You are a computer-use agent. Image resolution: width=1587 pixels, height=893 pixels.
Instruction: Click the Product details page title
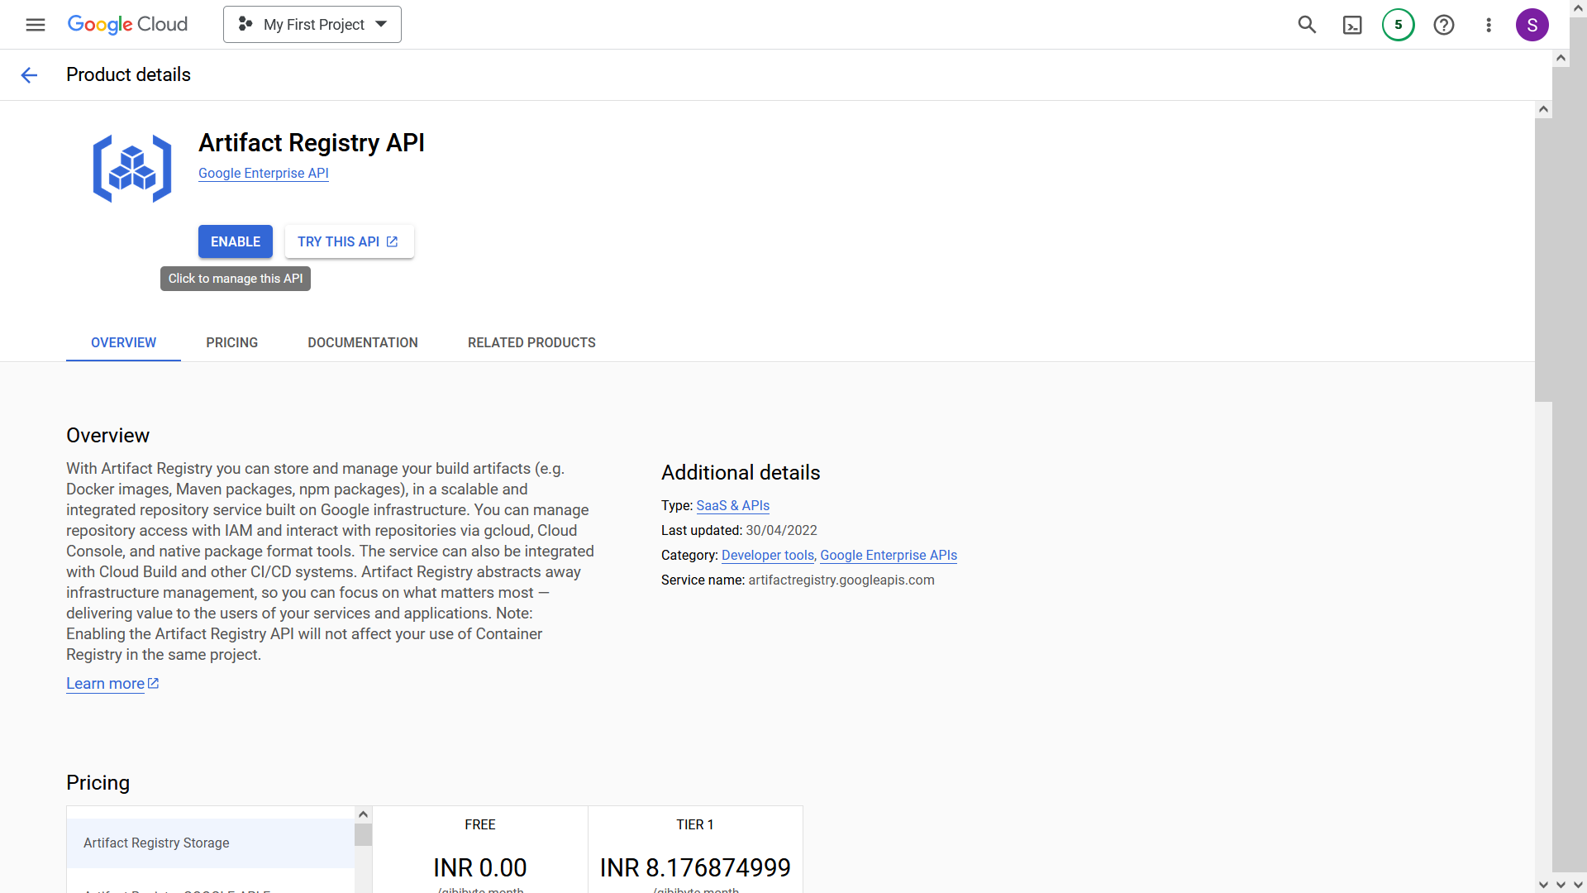[x=128, y=74]
